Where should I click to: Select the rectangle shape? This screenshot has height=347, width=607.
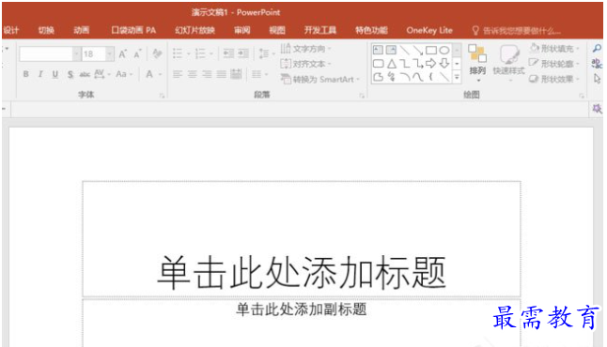431,51
